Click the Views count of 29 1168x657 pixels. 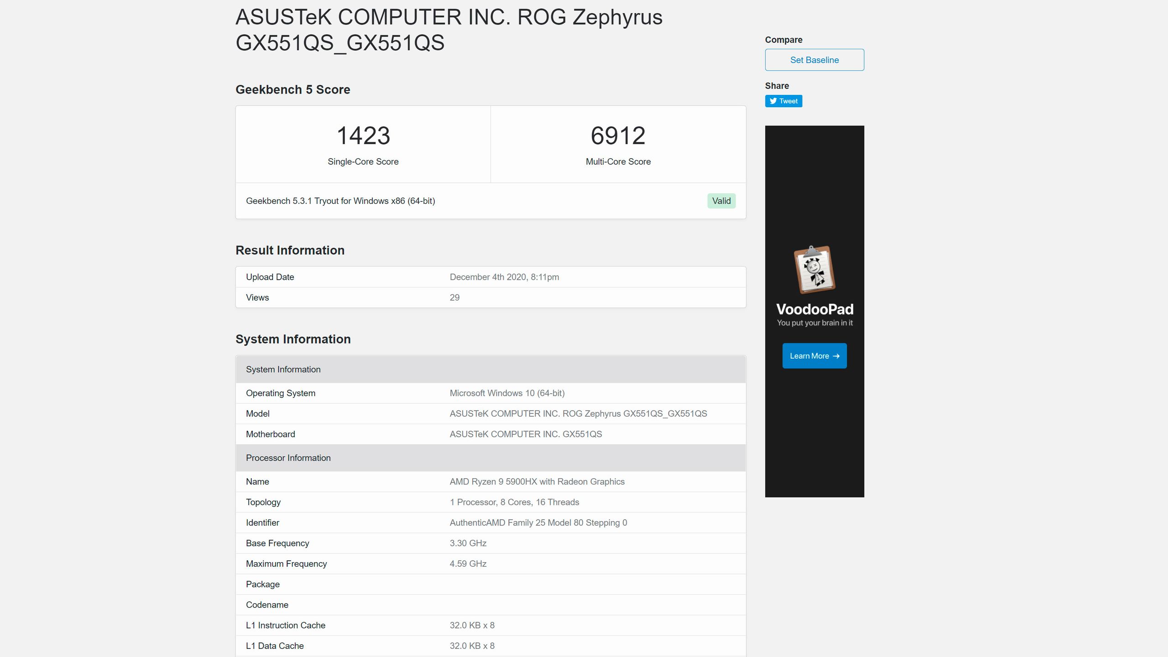(x=454, y=297)
